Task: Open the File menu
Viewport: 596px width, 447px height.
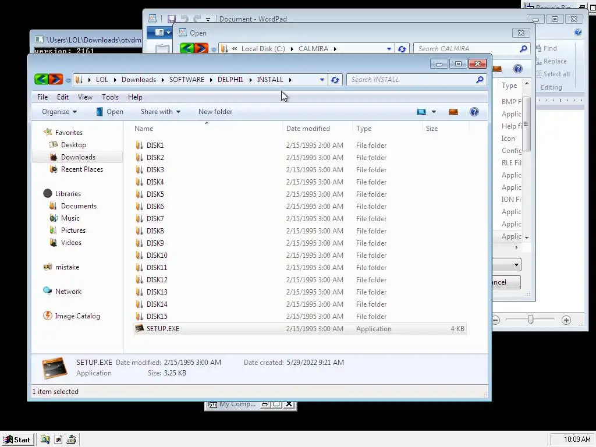Action: point(42,97)
